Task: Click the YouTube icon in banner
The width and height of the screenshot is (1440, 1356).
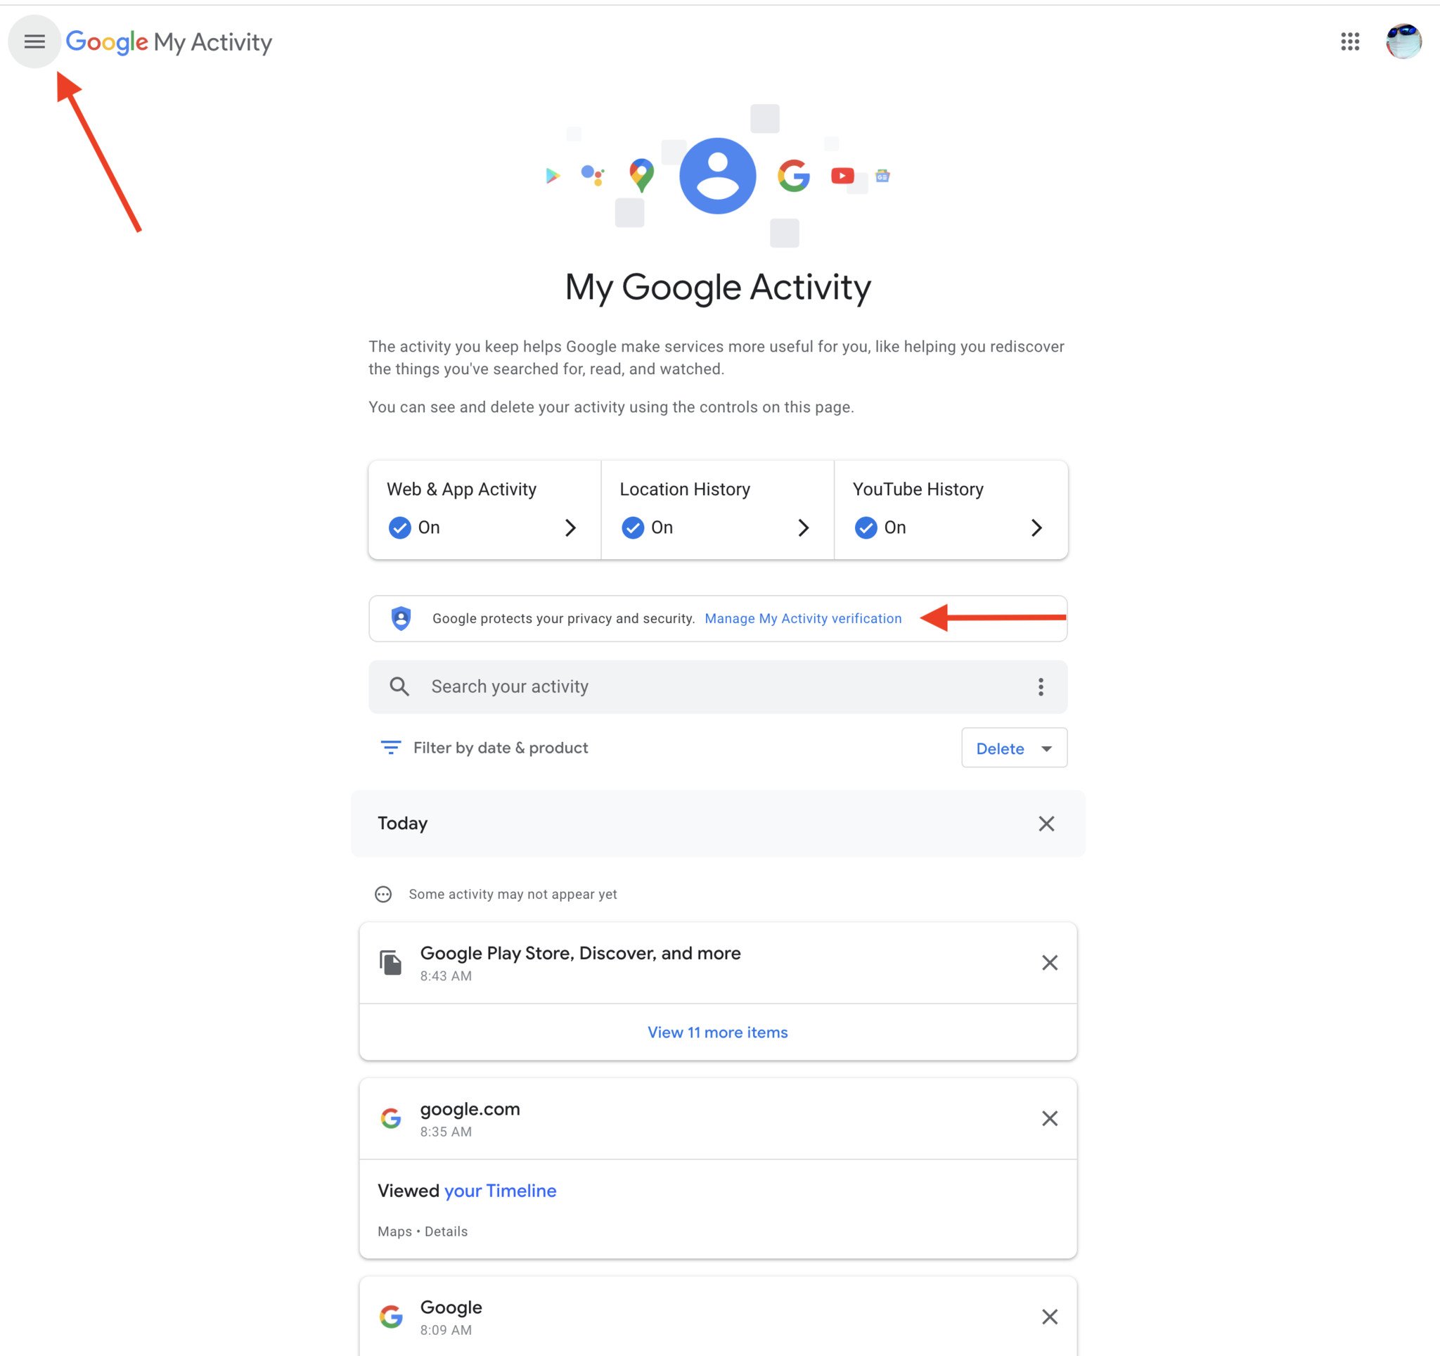Action: click(842, 175)
